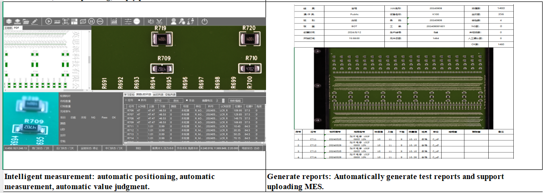Viewport: 546px width, 193px height.
Task: Switch to the PDF tab
Action: point(16,28)
